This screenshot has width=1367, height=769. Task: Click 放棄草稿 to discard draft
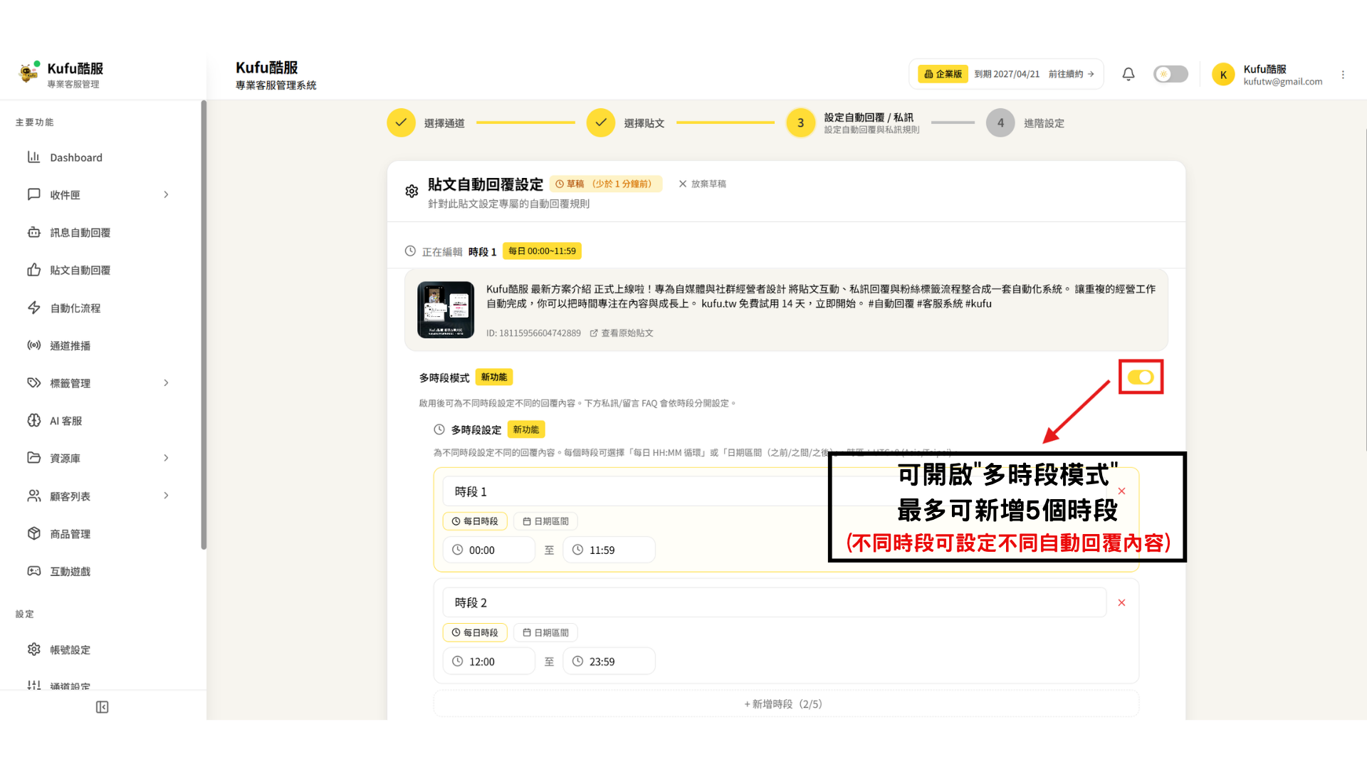pos(702,184)
